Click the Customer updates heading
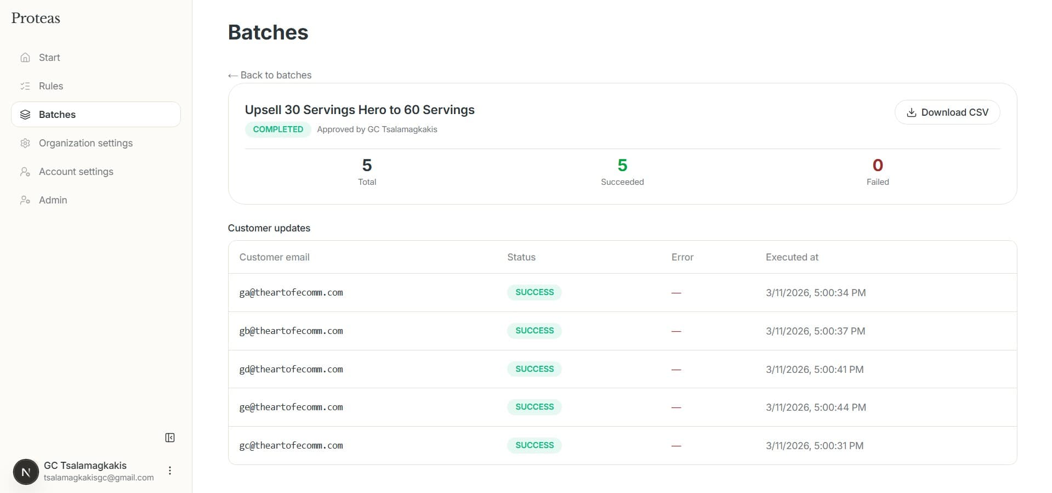1052x493 pixels. pos(269,228)
